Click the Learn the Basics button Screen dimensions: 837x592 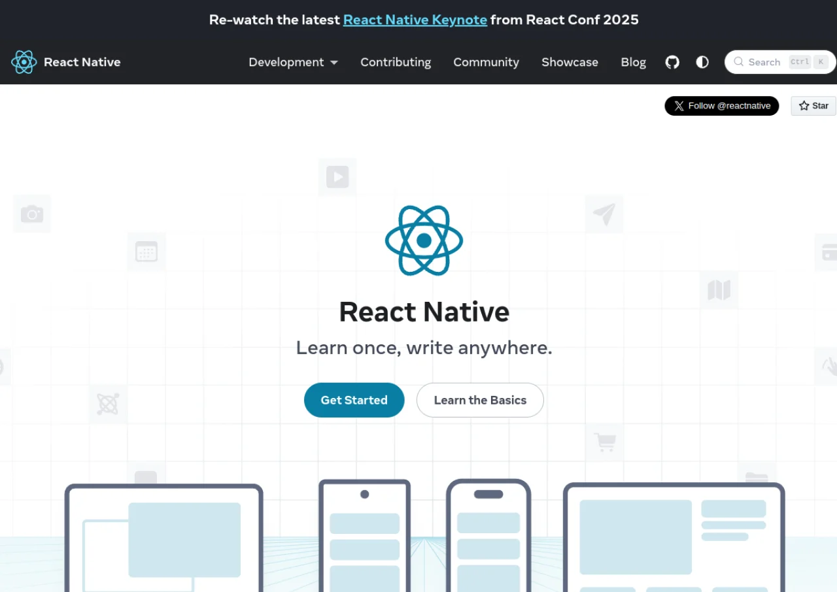pos(480,400)
